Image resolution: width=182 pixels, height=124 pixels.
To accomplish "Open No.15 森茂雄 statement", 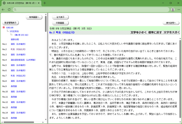I will pyautogui.click(x=14, y=118).
